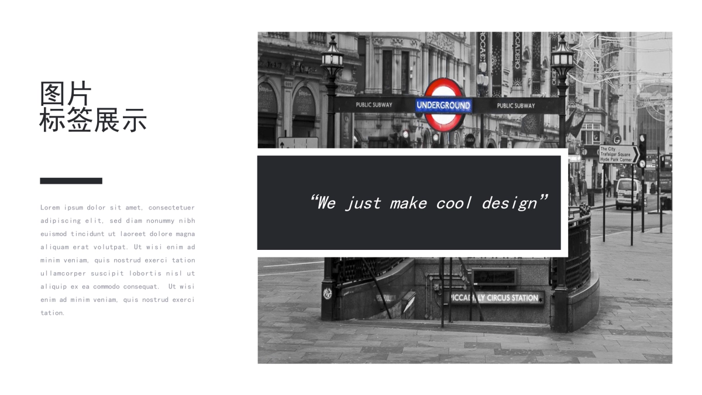Click the UNDERGROUND roundel sign
Image resolution: width=702 pixels, height=395 pixels.
coord(443,105)
